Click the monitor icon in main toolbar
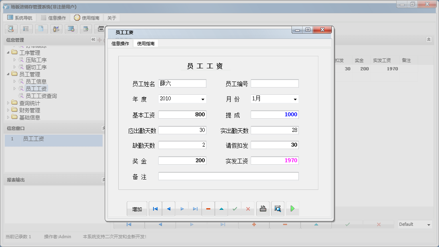 pos(71,29)
